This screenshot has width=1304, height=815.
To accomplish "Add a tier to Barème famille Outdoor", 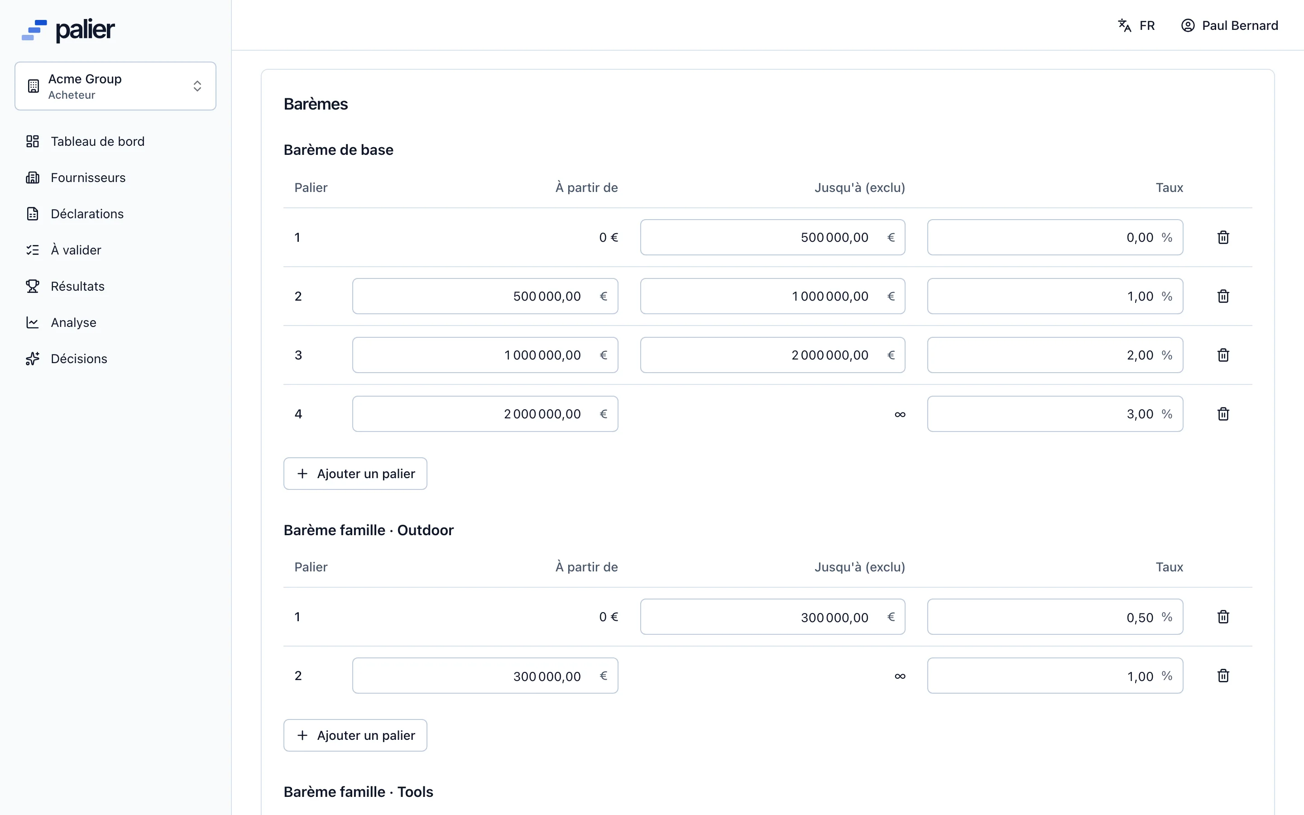I will coord(355,735).
